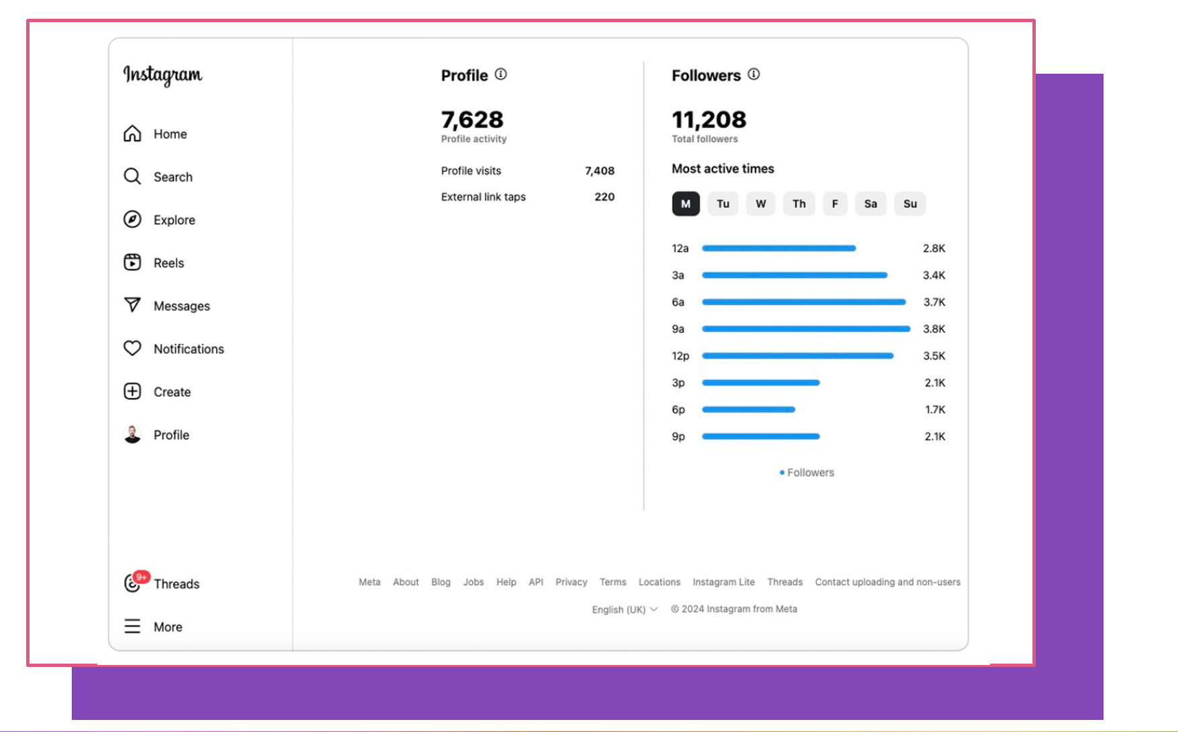Open the More menu label

pos(168,627)
